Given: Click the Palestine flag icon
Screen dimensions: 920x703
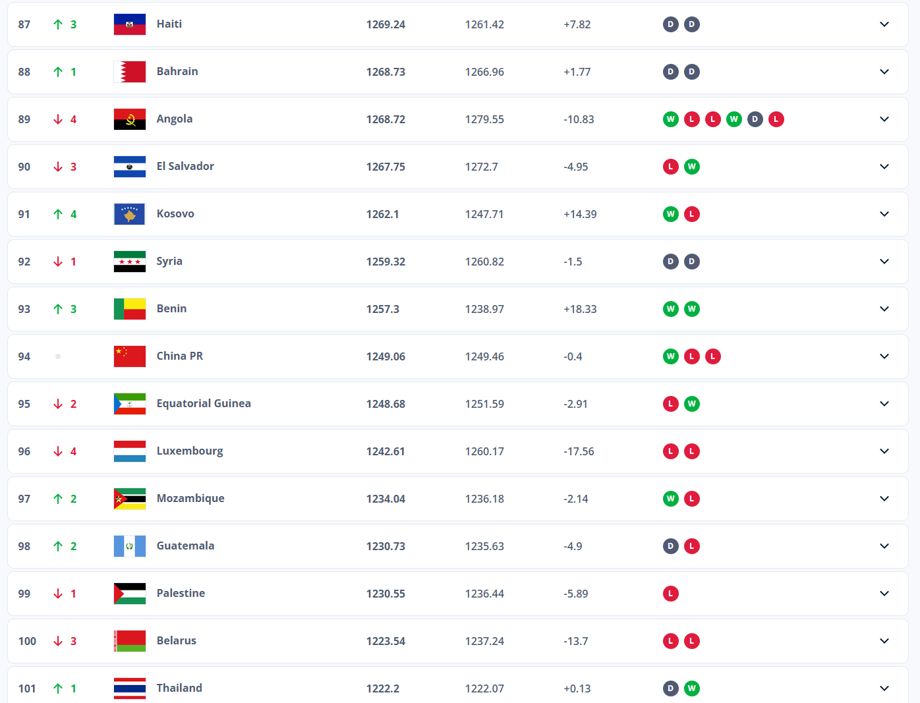Looking at the screenshot, I should click(129, 594).
